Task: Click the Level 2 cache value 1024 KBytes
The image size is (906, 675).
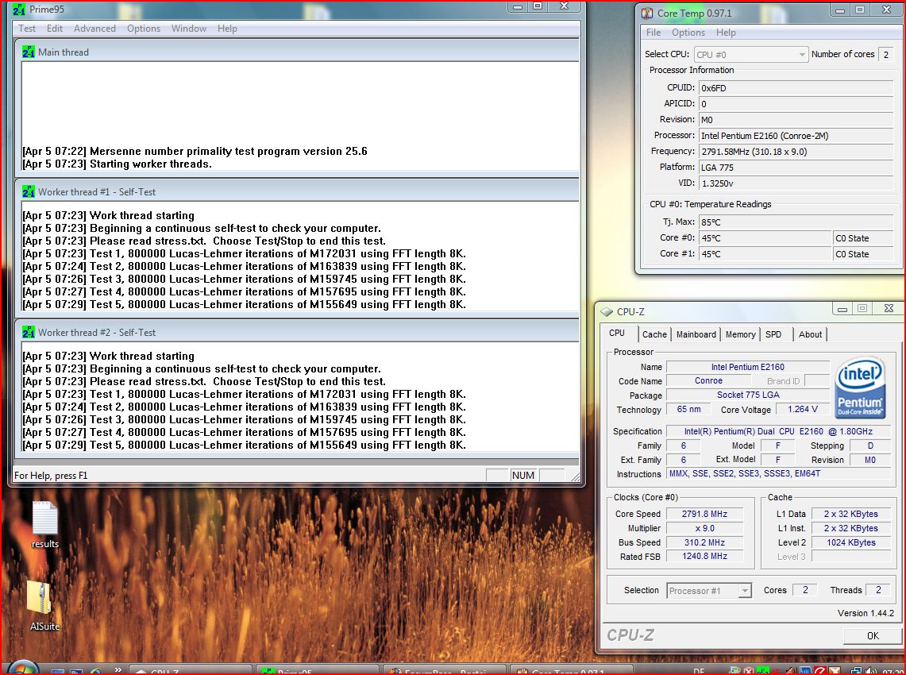Action: tap(850, 542)
